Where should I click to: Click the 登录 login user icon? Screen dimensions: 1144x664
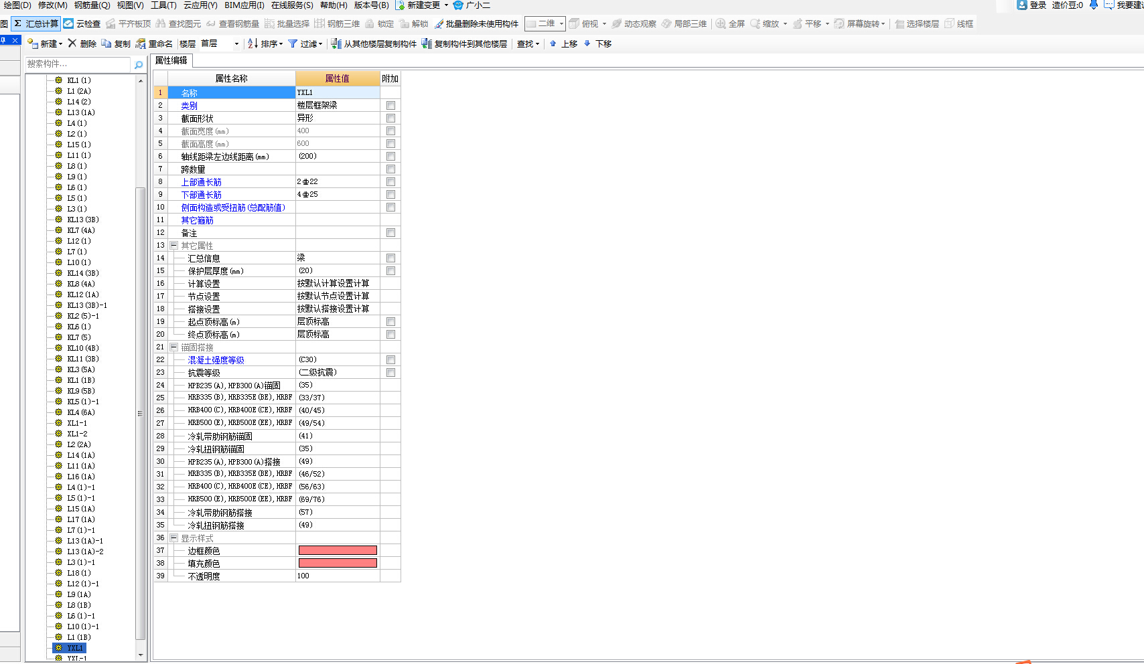[1022, 5]
